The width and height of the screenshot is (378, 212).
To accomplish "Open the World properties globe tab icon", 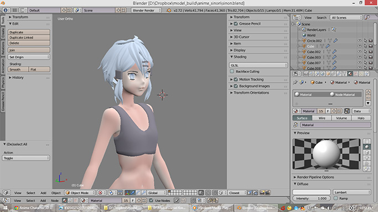I will tap(322, 74).
